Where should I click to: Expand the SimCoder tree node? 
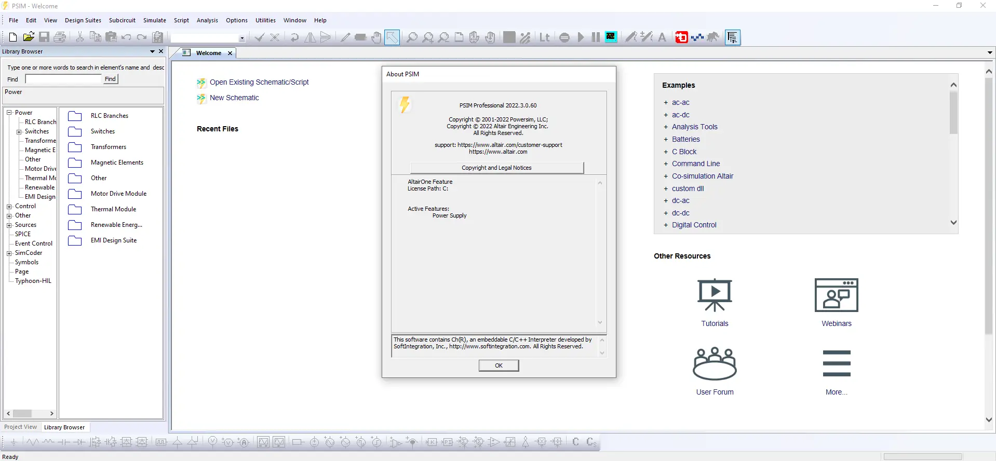9,253
